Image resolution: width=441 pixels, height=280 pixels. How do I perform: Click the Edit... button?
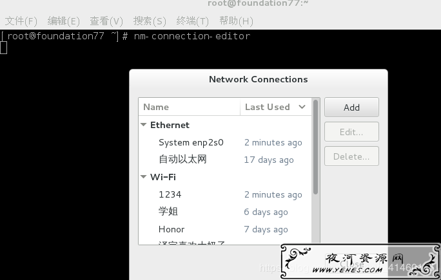(x=351, y=132)
